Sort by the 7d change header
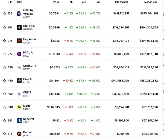The width and height of the screenshot is (164, 137). click(97, 2)
